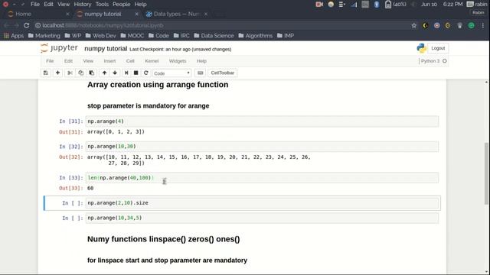The height and width of the screenshot is (275, 490).
Task: Click the Out[31] array output text
Action: [x=116, y=132]
